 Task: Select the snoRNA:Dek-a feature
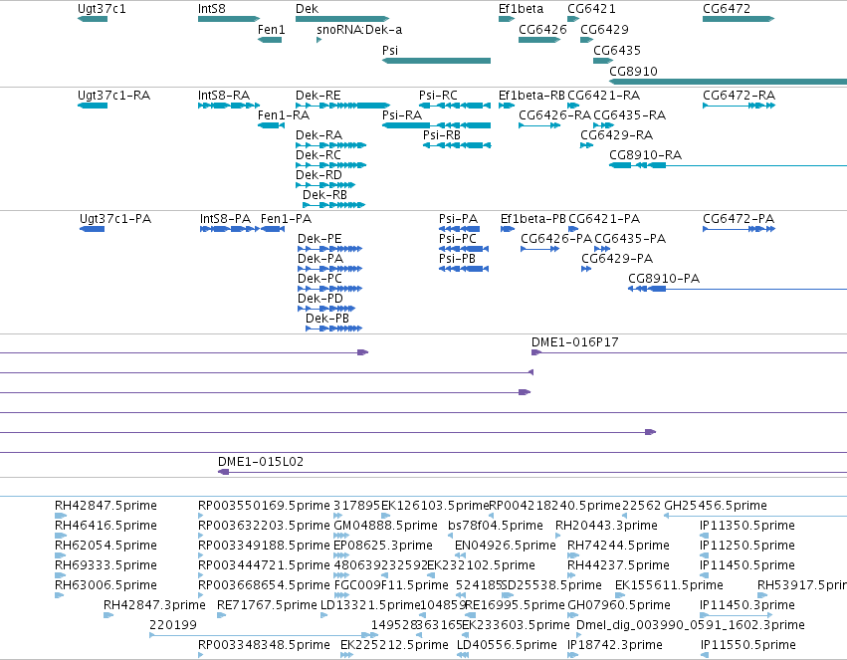click(318, 40)
